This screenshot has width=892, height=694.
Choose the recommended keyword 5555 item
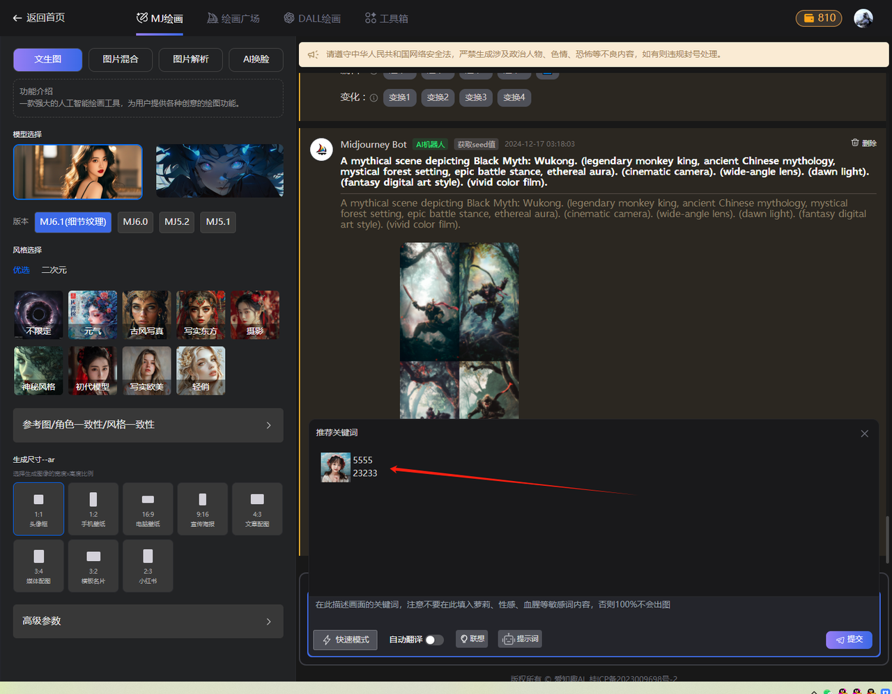[349, 467]
